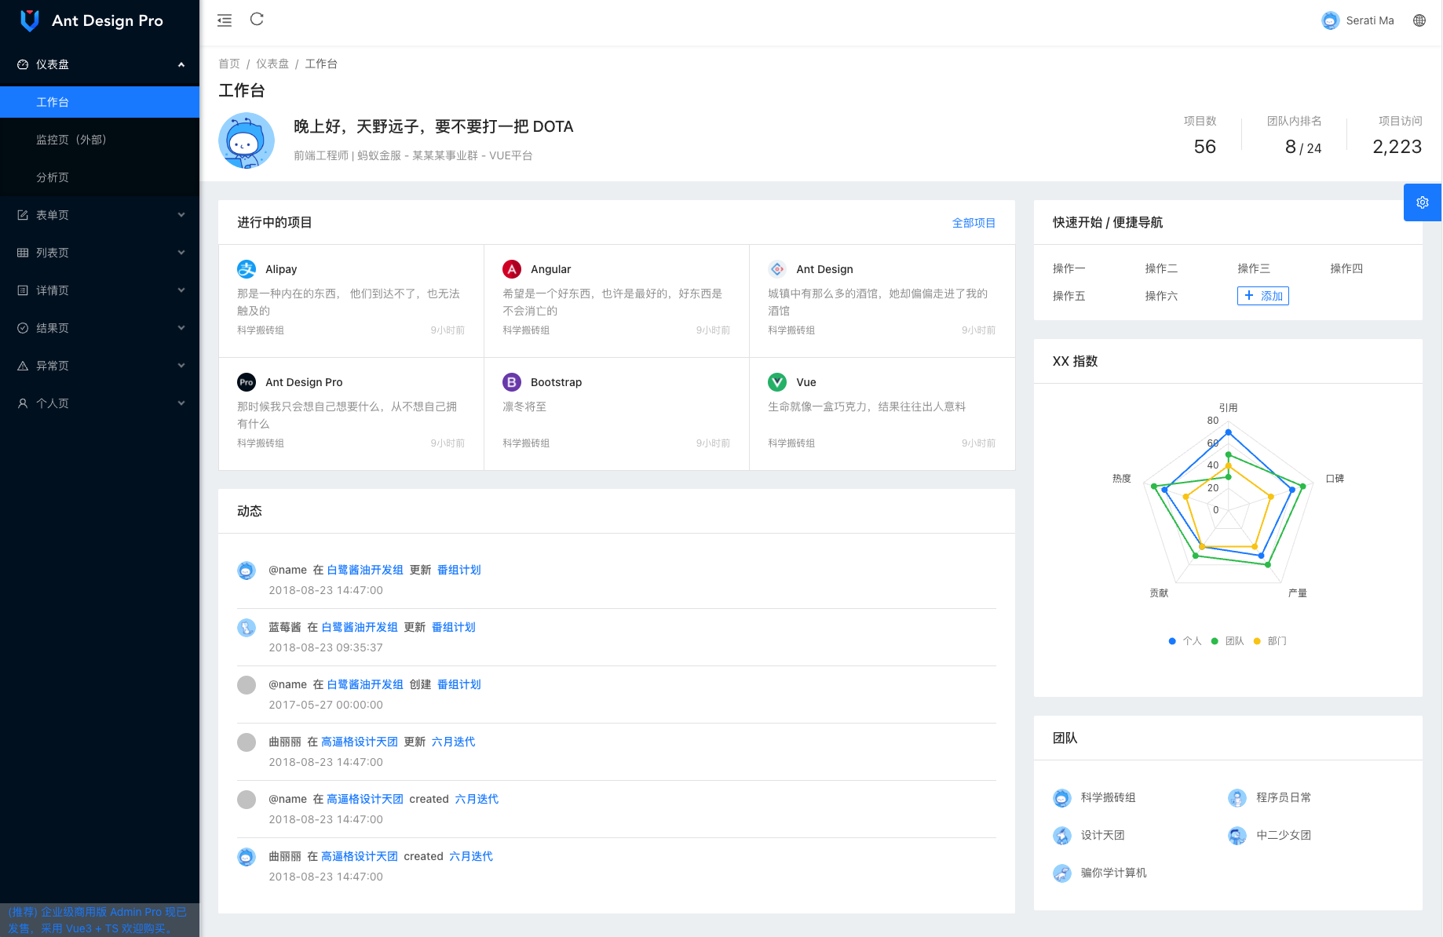Click Serati Ma's user avatar
Screen dimensions: 1443x937
[x=1330, y=20]
